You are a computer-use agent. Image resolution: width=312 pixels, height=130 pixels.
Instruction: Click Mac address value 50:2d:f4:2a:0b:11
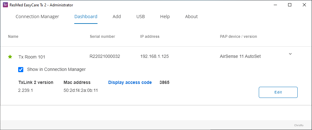(x=81, y=91)
